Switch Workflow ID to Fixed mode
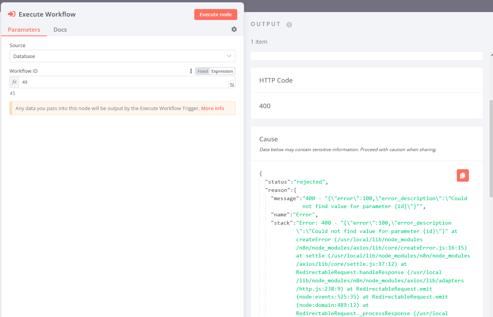Screen dimensions: 493x317 click(203, 71)
